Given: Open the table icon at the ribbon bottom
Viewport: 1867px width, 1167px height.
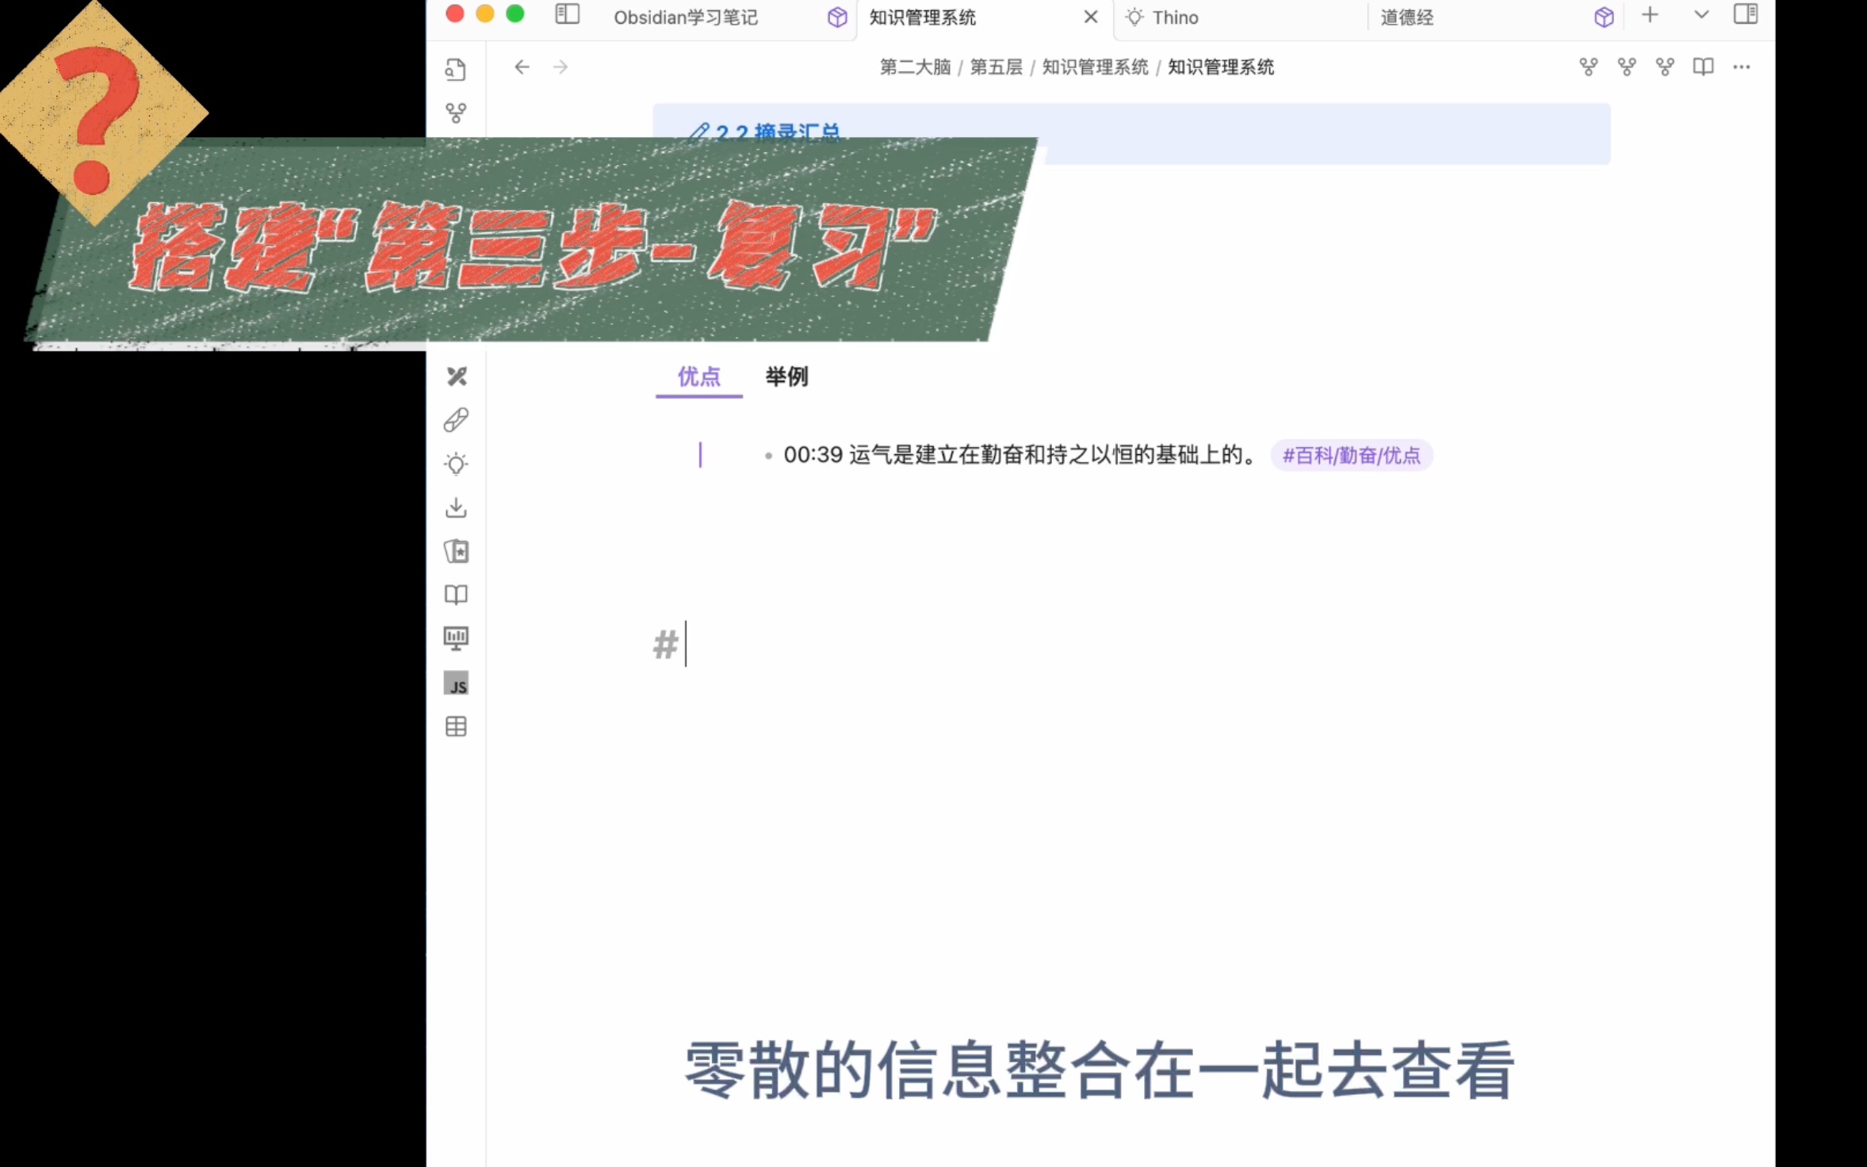Looking at the screenshot, I should (456, 727).
